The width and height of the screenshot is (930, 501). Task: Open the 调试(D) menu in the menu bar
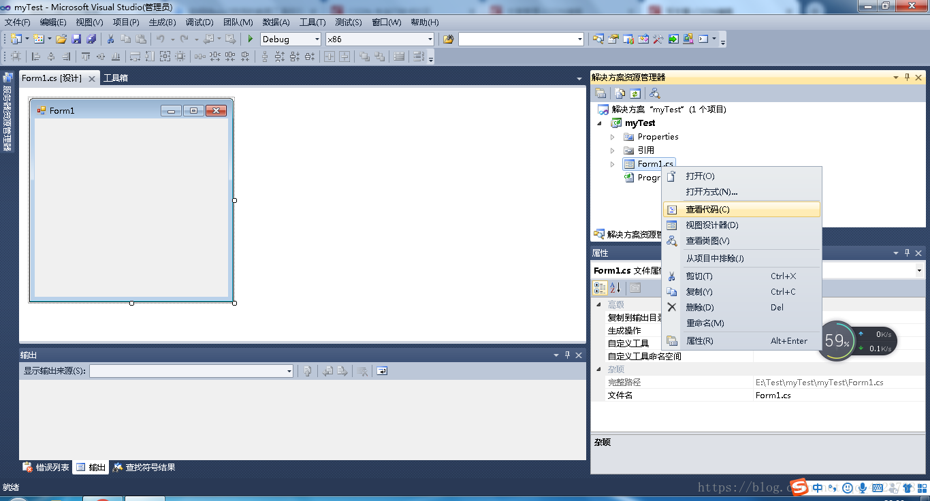tap(199, 22)
